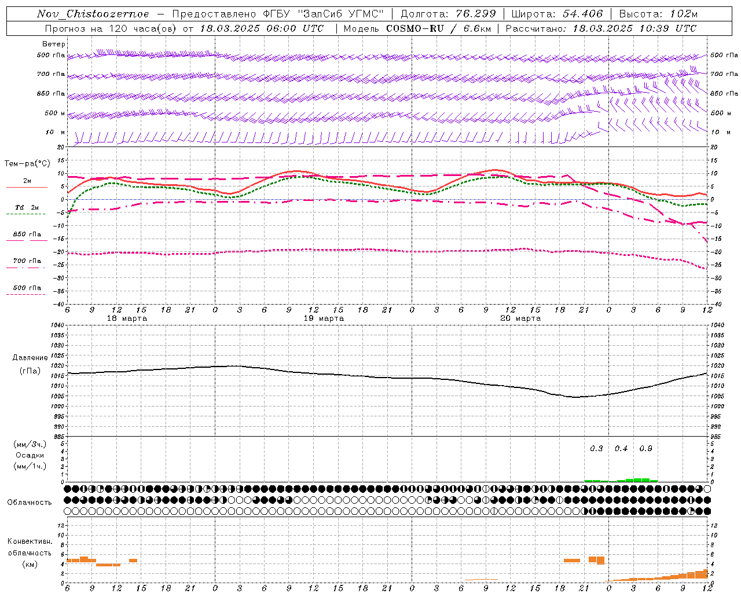Image resolution: width=741 pixels, height=593 pixels.
Task: Click right-side "10 м" wind level label
Action: (721, 132)
